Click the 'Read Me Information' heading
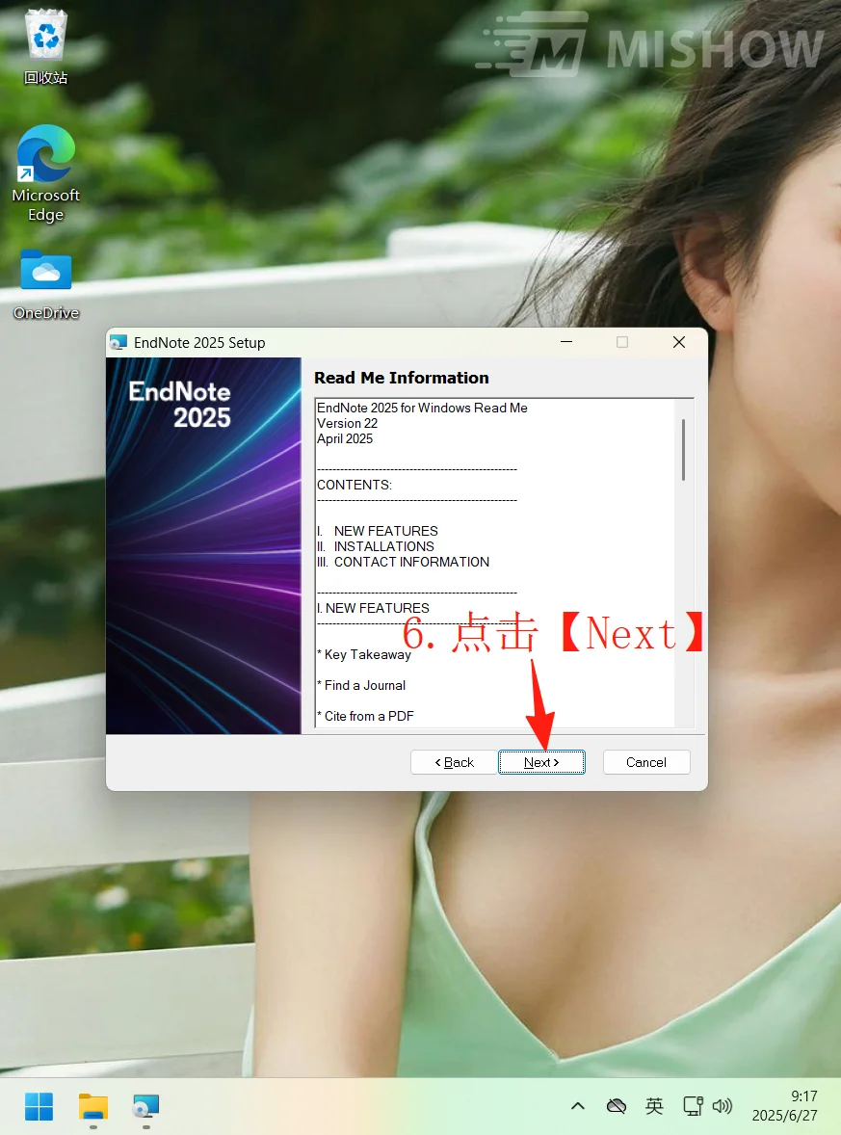 click(402, 378)
